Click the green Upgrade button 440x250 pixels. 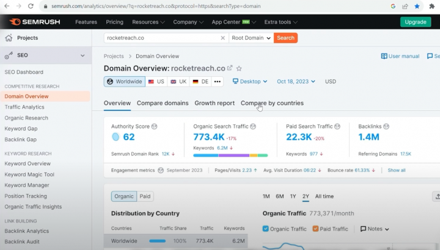(416, 22)
